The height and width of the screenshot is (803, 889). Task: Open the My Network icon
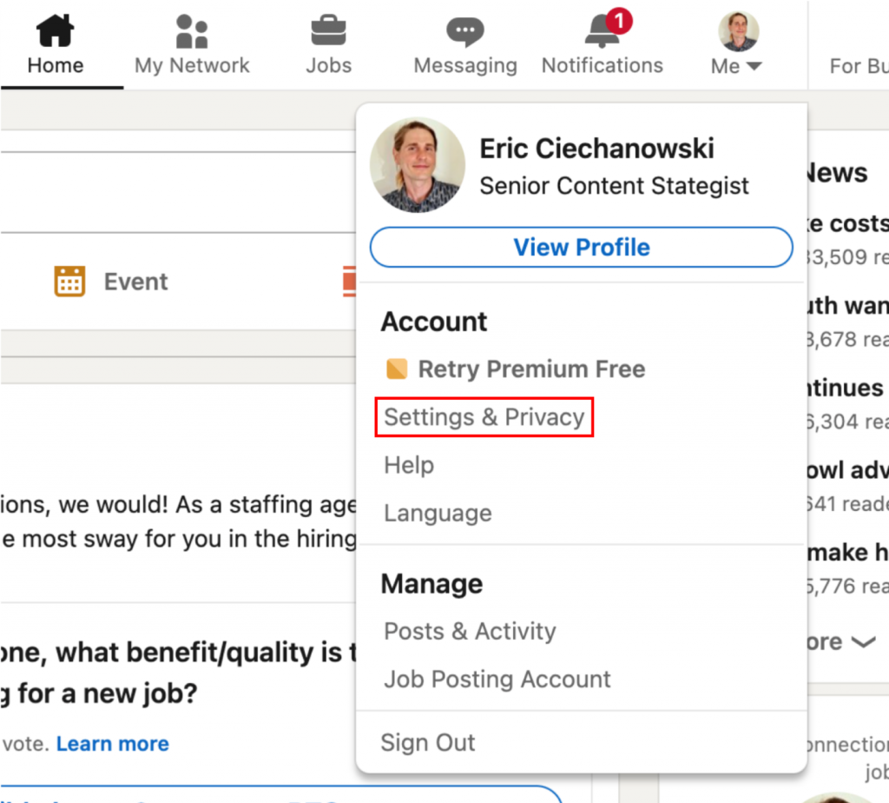pos(191,29)
